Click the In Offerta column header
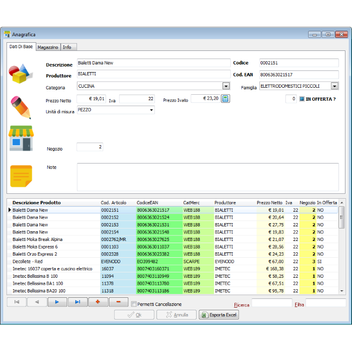 click(327, 203)
